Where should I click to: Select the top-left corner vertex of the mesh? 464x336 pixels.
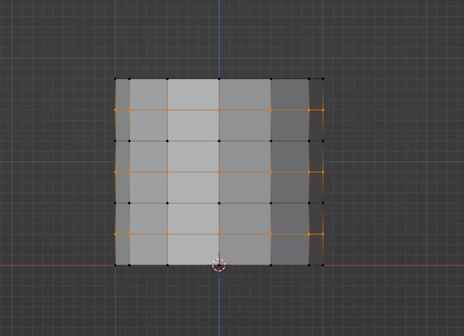pos(115,79)
